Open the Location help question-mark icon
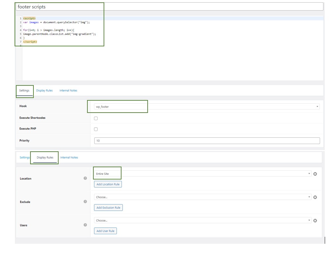 [85, 178]
